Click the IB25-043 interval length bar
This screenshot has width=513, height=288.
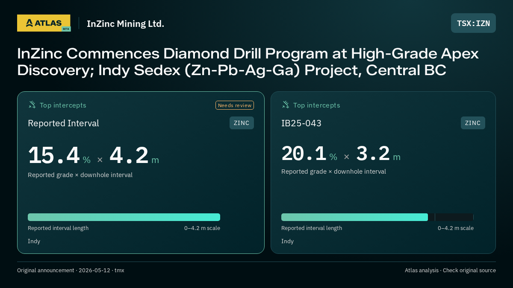(377, 217)
